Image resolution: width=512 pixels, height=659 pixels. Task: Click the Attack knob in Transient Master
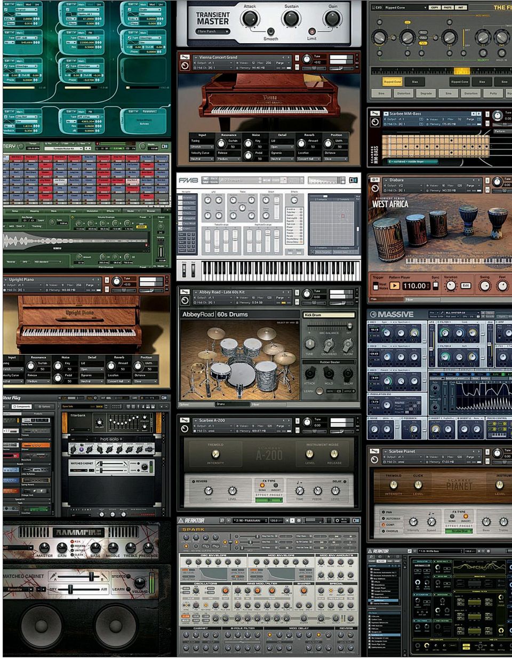[250, 19]
